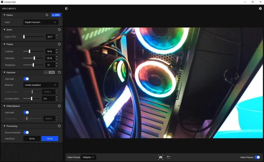Collapse the Device section
Screen dimensions: 264x162
(4, 15)
